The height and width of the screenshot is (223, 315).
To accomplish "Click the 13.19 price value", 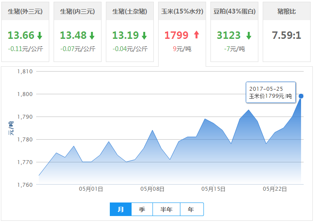I will point(125,35).
